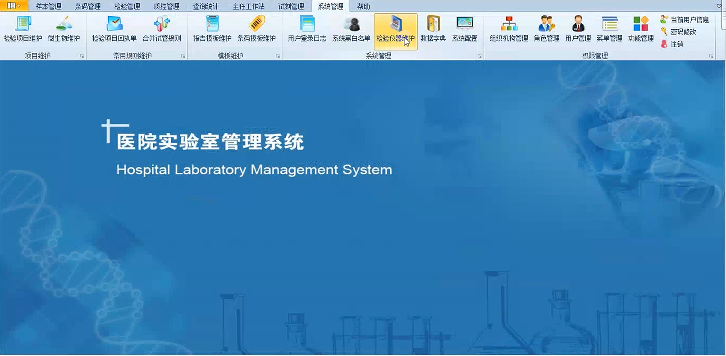Switch to the 样本管理 tab
Viewport: 726px width, 356px height.
[48, 6]
